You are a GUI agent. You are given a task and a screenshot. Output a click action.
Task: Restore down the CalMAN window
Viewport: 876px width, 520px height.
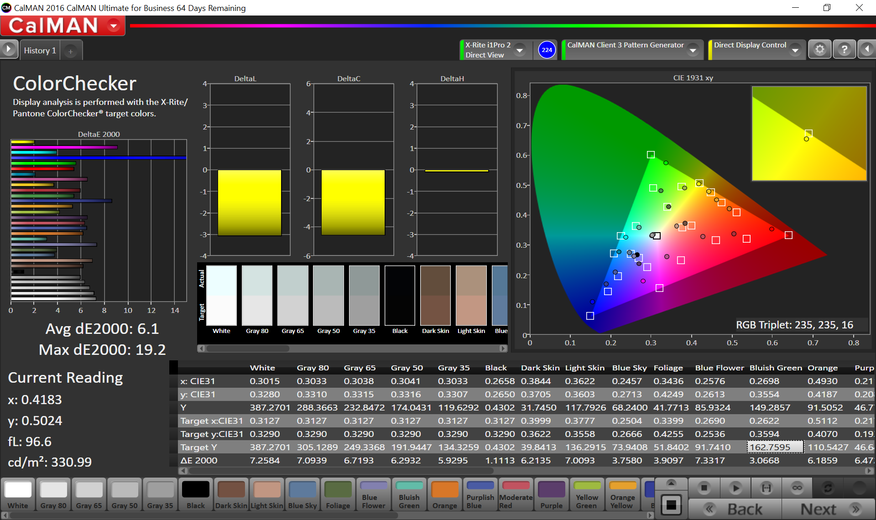point(827,8)
